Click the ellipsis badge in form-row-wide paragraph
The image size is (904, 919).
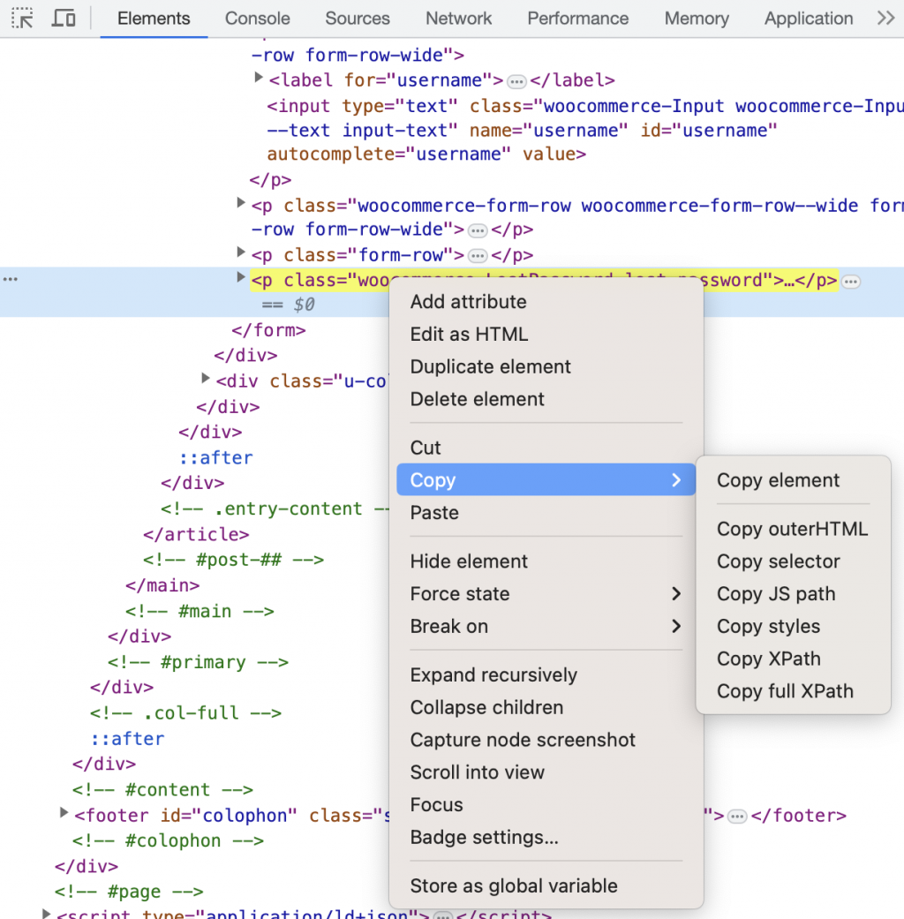click(478, 231)
